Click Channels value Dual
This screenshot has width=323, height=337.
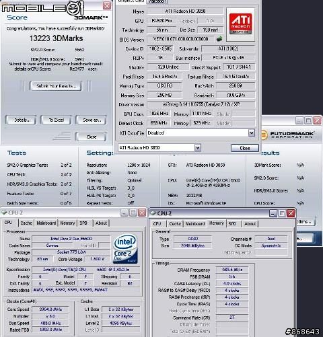[271, 239]
